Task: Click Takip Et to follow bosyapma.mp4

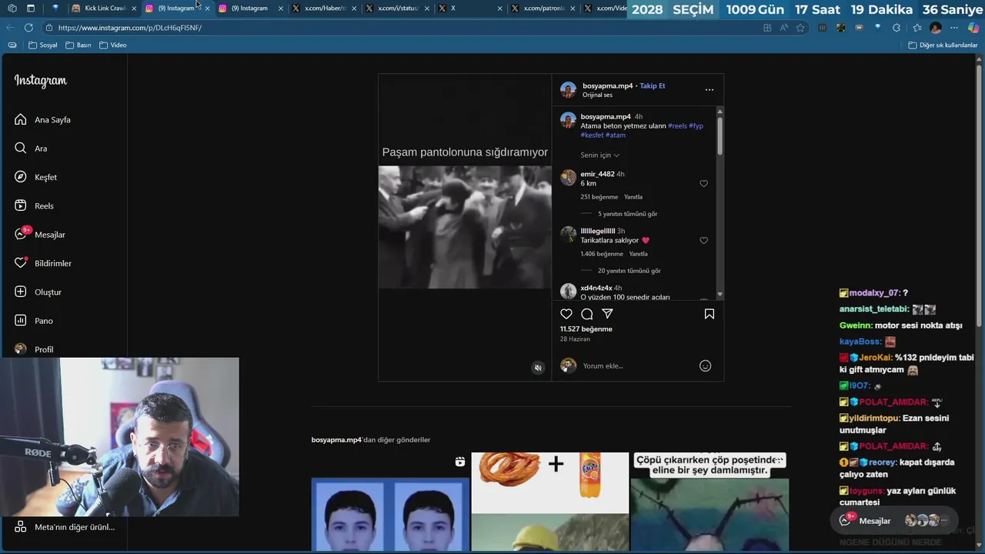Action: coord(653,86)
